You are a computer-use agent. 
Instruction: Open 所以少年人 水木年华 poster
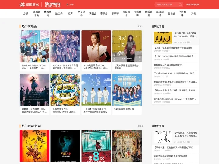point(96,90)
